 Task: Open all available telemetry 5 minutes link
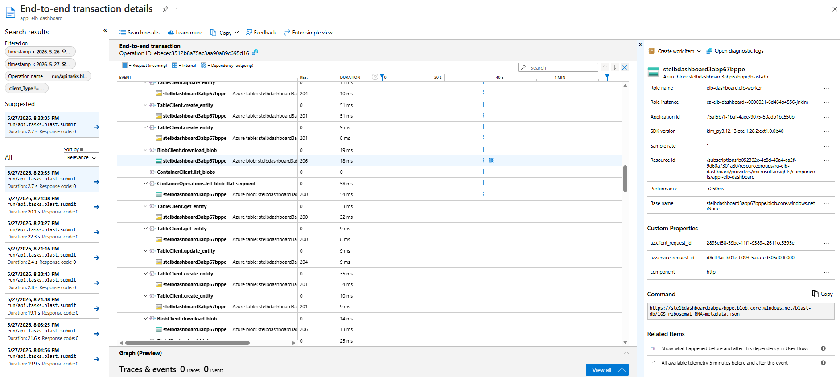point(724,363)
